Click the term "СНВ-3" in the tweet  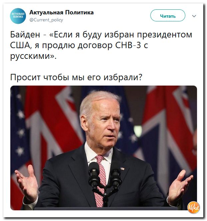click(x=128, y=45)
